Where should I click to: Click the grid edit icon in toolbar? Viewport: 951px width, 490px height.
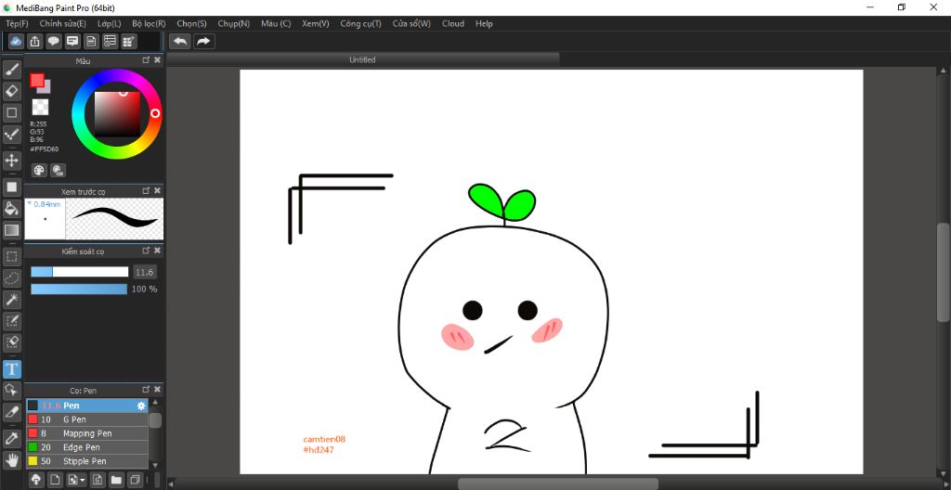[x=128, y=41]
